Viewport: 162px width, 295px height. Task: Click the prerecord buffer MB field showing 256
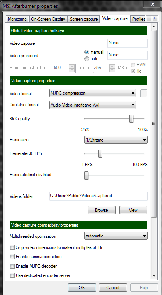(x=101, y=68)
